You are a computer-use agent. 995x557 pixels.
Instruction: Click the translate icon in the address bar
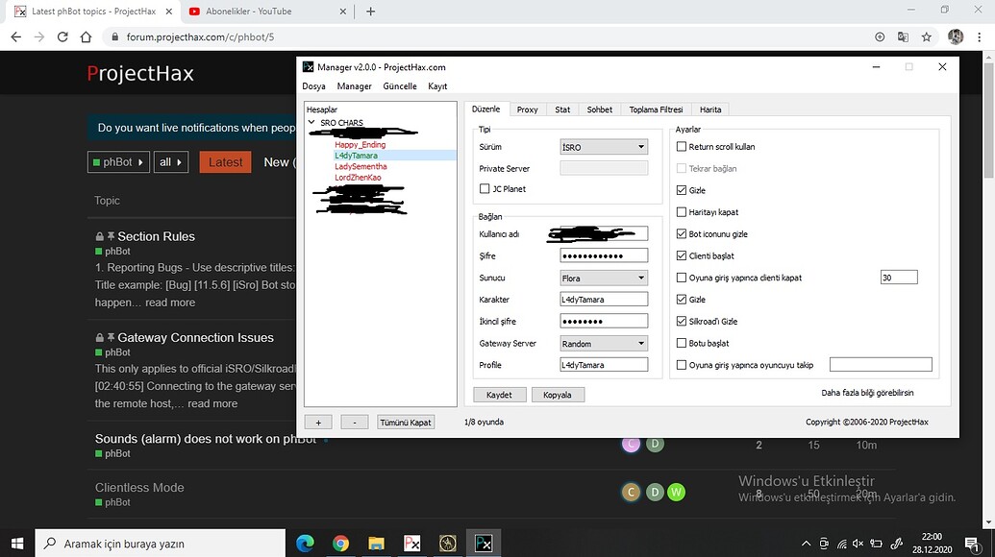[x=903, y=36]
